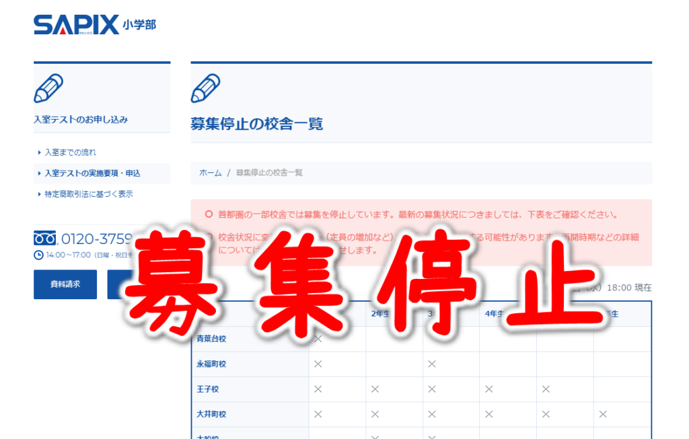Click the clock icon next to business hours
The width and height of the screenshot is (689, 439).
click(38, 254)
